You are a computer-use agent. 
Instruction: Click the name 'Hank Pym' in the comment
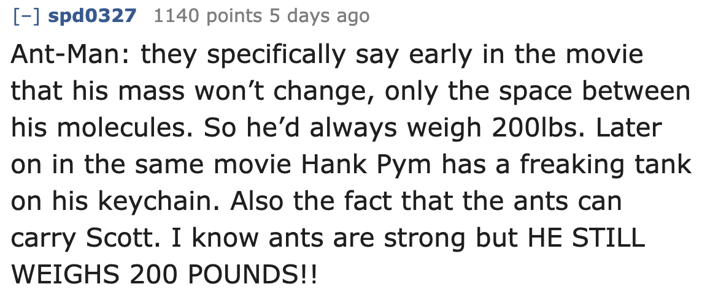click(x=366, y=165)
